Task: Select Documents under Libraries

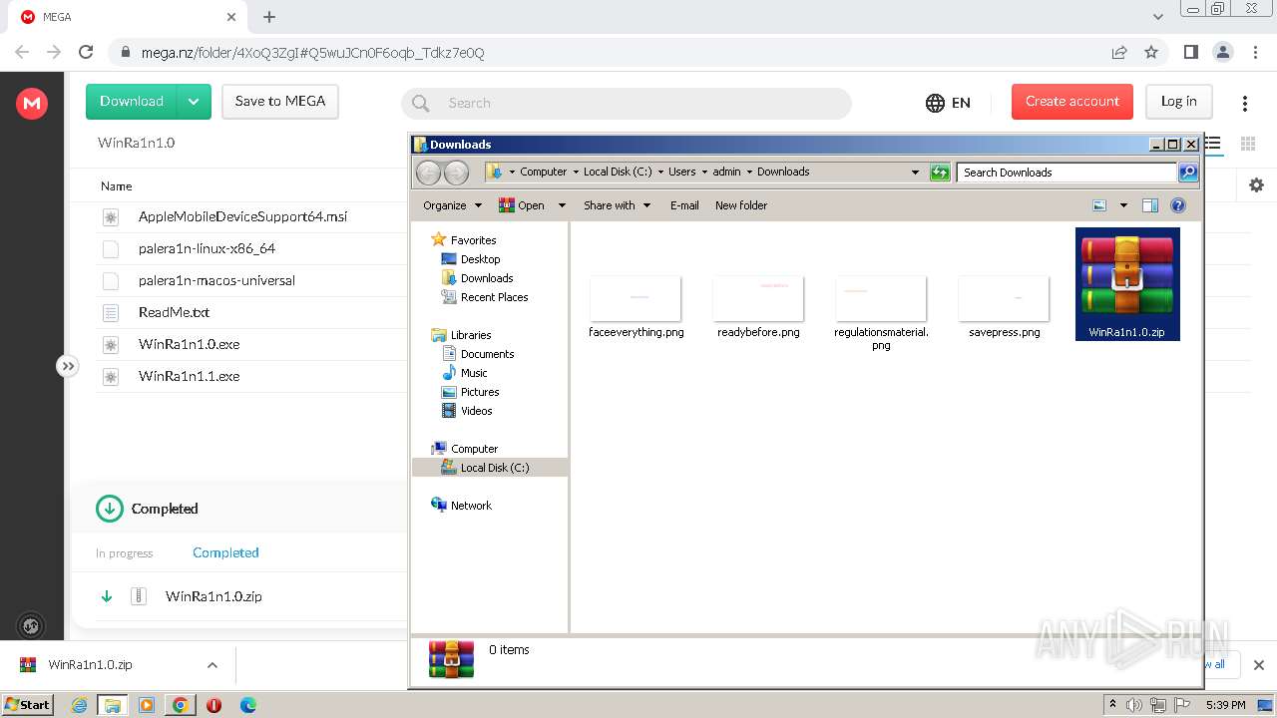Action: (478, 354)
